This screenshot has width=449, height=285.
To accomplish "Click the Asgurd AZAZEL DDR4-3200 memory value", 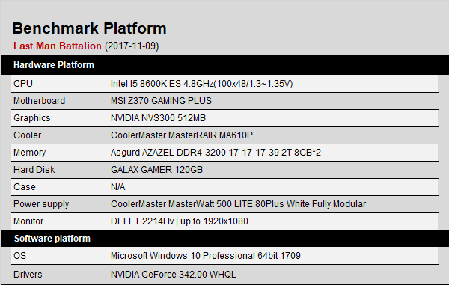I will [x=216, y=153].
